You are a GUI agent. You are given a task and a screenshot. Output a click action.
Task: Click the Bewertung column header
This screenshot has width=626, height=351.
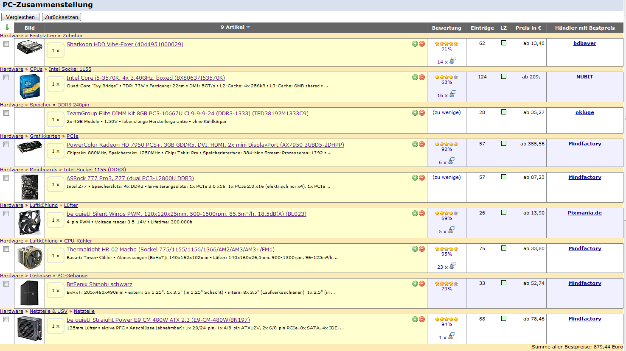(446, 28)
